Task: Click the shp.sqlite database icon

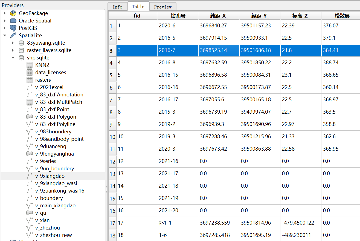Action: pos(21,58)
